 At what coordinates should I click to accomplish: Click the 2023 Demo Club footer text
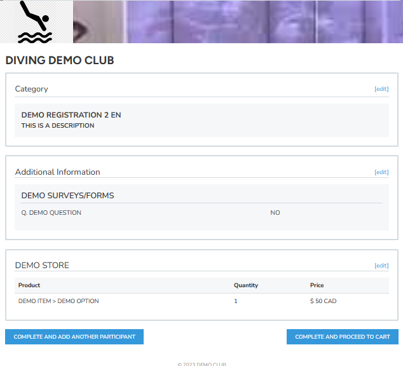201,364
